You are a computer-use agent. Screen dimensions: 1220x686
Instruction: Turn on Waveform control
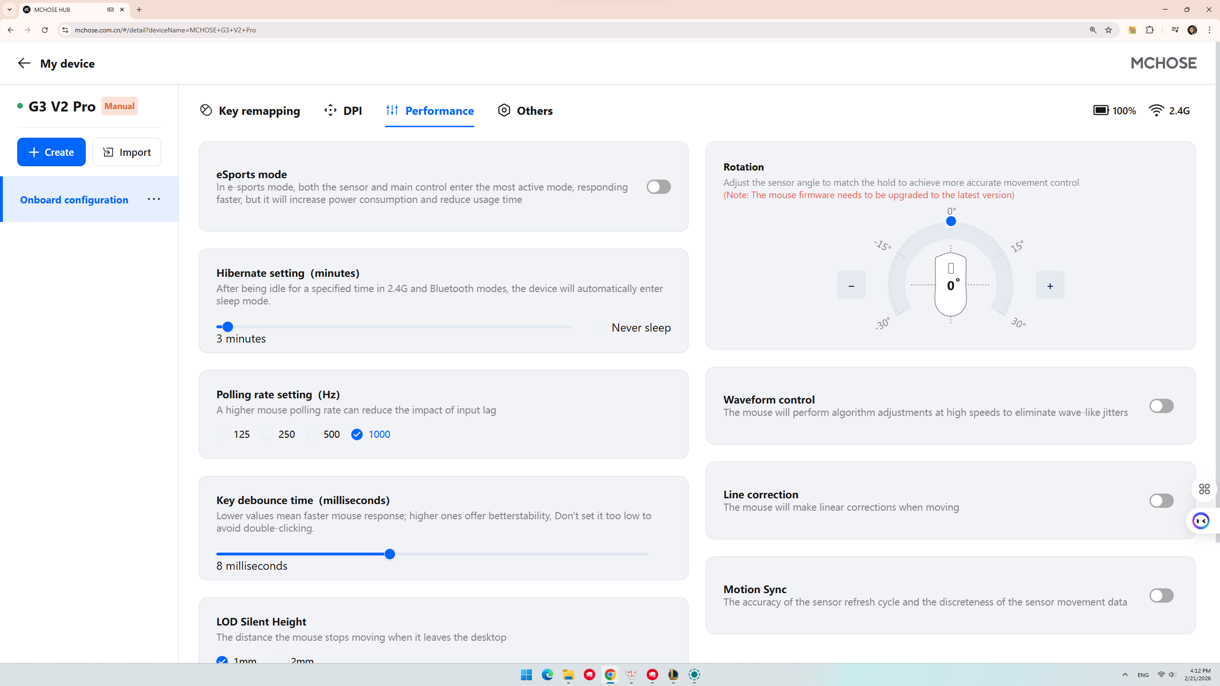[1161, 406]
